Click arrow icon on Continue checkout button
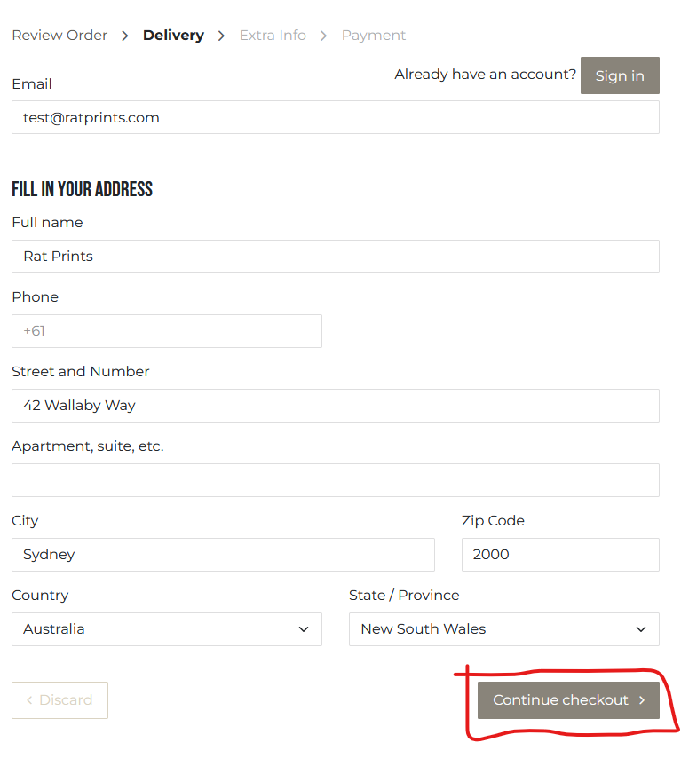 pyautogui.click(x=642, y=700)
